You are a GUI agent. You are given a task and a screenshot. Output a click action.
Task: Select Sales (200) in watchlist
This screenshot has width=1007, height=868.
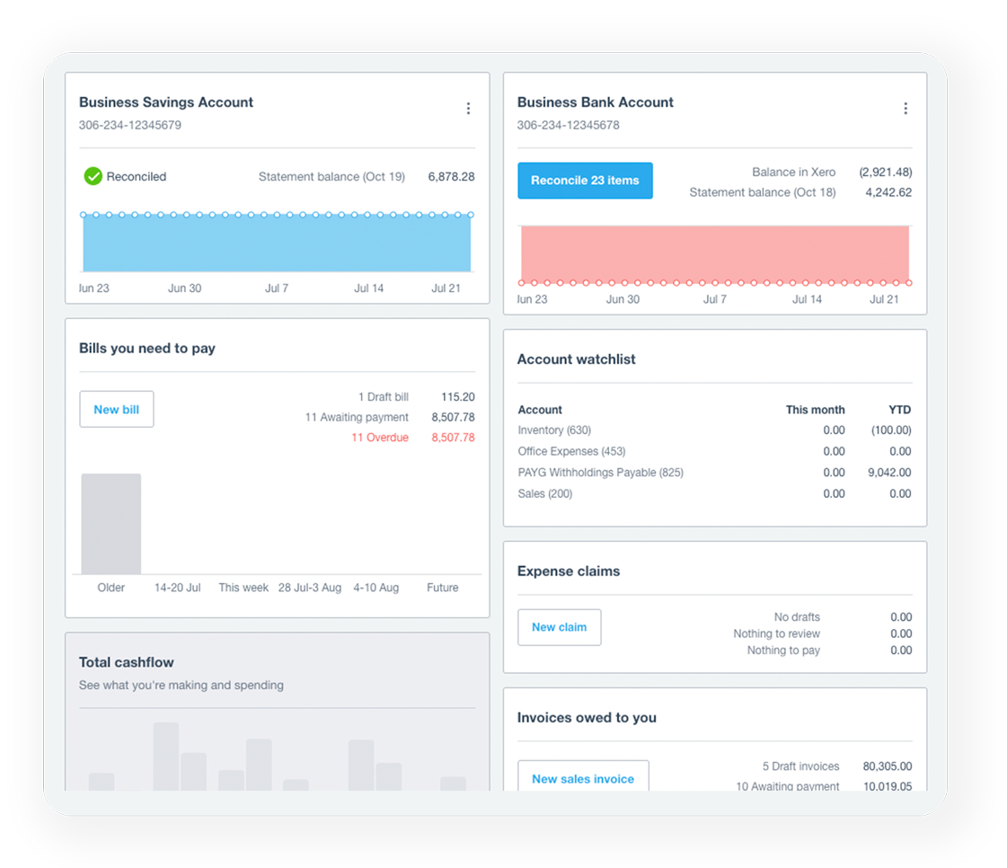[545, 493]
